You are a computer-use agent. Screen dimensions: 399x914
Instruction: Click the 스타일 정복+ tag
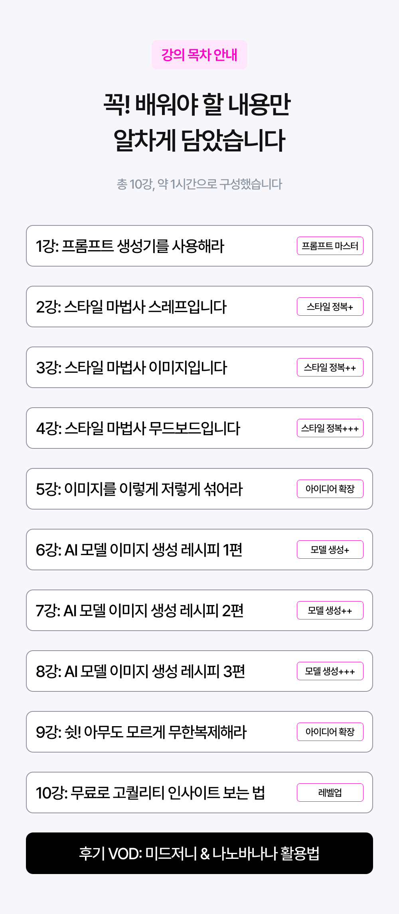pos(330,307)
